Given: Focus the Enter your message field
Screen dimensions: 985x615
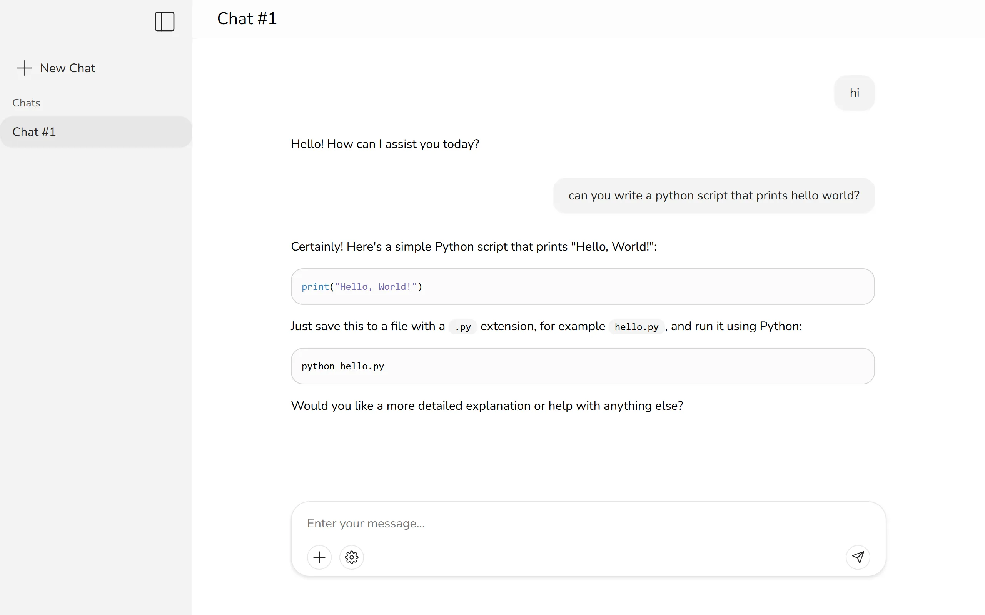Looking at the screenshot, I should (x=570, y=523).
